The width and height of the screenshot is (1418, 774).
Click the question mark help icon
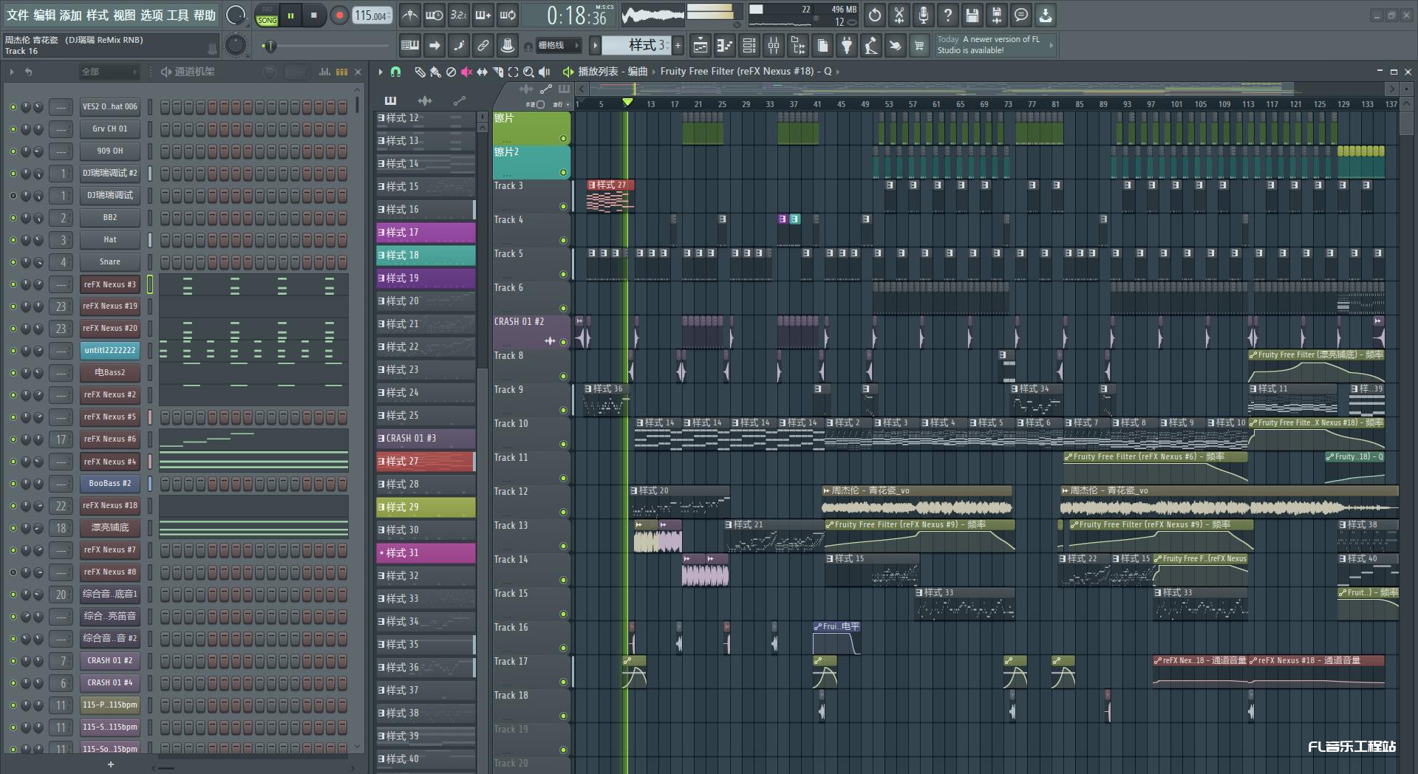tap(948, 15)
